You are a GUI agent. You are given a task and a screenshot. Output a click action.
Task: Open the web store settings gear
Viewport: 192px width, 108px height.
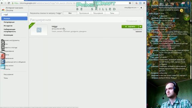tap(141, 7)
